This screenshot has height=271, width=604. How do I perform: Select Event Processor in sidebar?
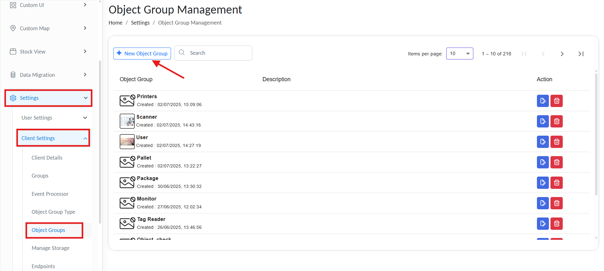(50, 194)
